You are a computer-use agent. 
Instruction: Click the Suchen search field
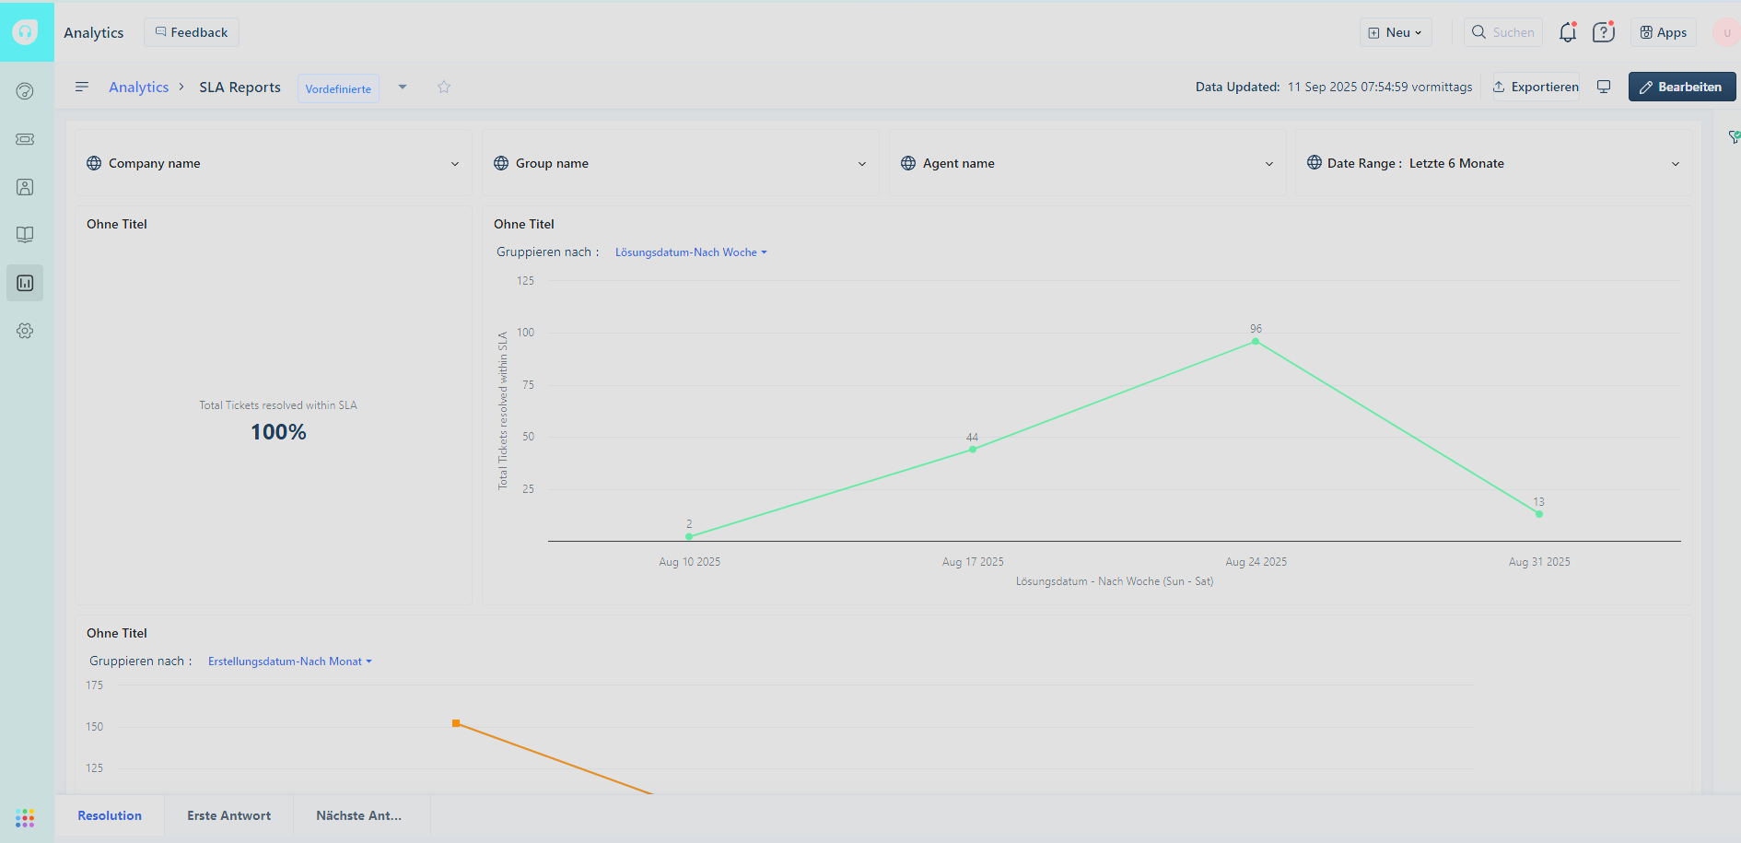tap(1503, 32)
